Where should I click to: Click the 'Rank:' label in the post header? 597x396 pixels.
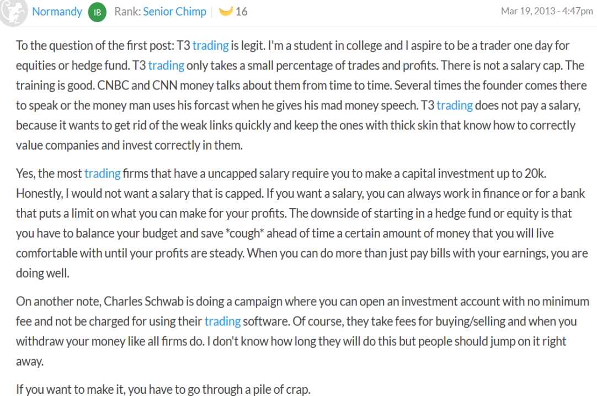tap(127, 12)
